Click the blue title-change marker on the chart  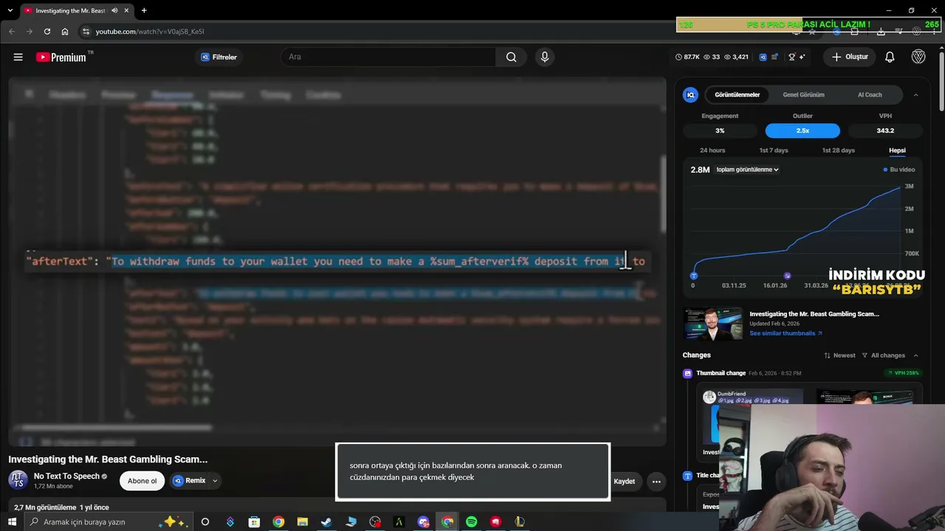(693, 276)
